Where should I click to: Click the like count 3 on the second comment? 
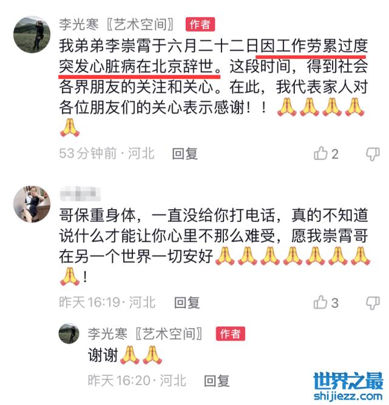coord(335,303)
